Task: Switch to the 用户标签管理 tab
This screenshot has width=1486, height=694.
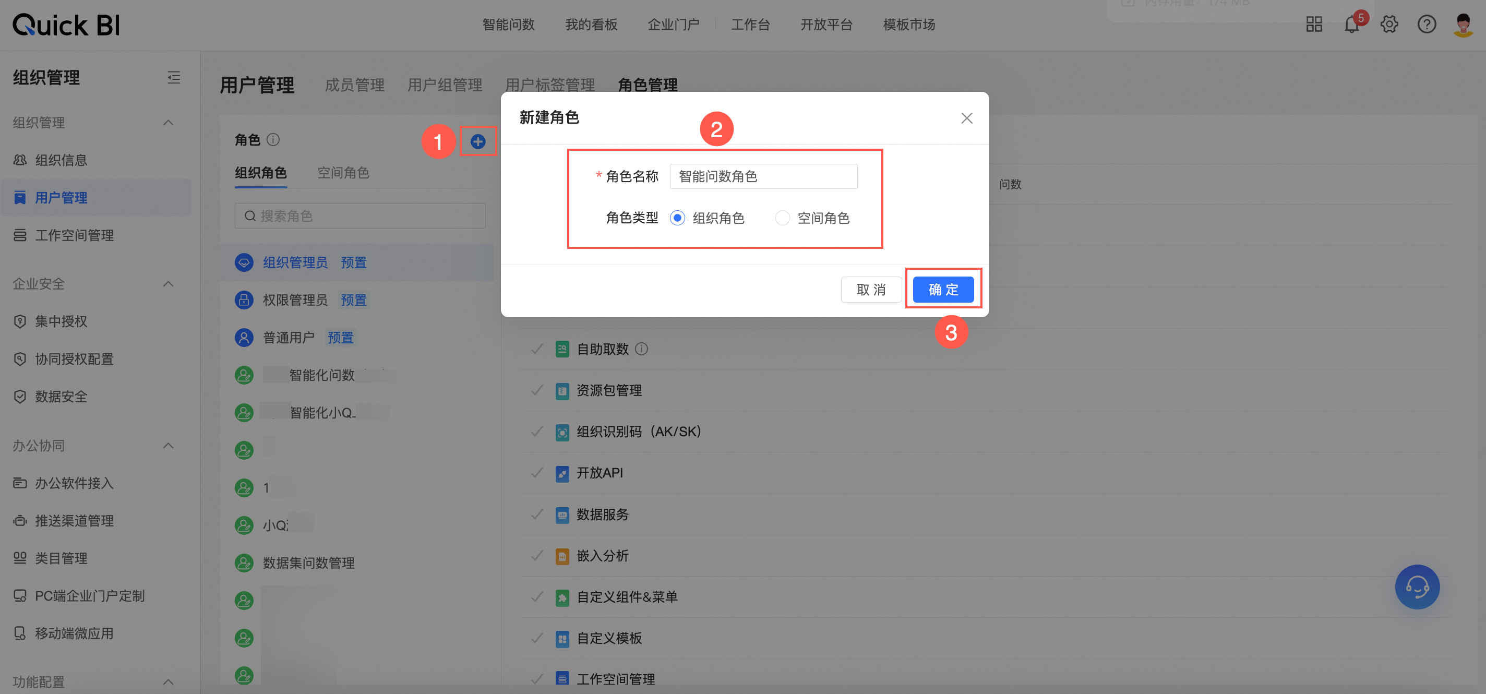Action: (x=550, y=85)
